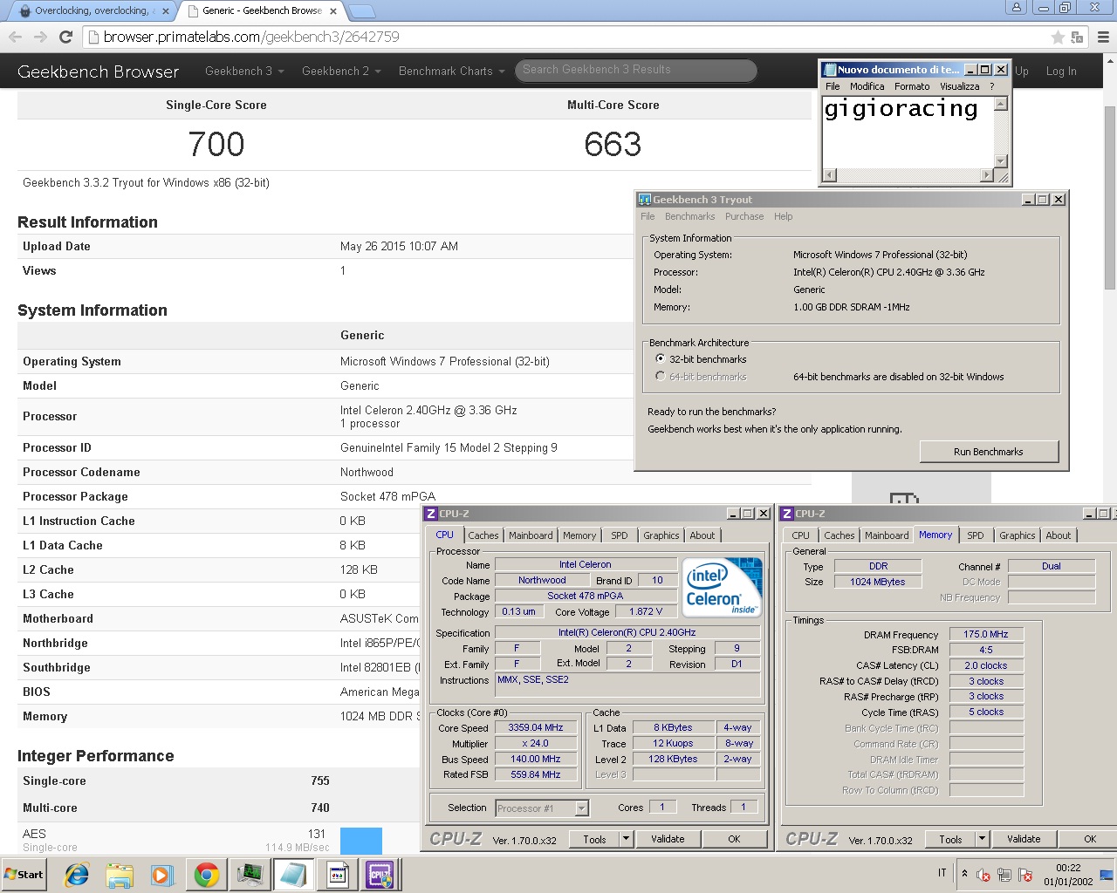Open the SPD tab in left CPU-Z
Viewport: 1117px width, 893px height.
point(620,535)
